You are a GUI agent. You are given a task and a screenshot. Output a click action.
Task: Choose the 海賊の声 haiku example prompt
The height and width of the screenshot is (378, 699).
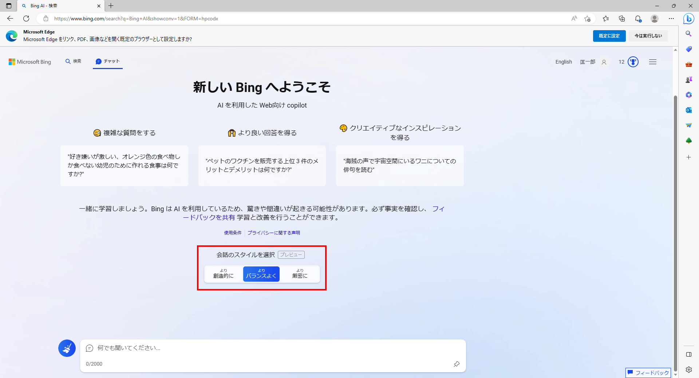tap(400, 165)
